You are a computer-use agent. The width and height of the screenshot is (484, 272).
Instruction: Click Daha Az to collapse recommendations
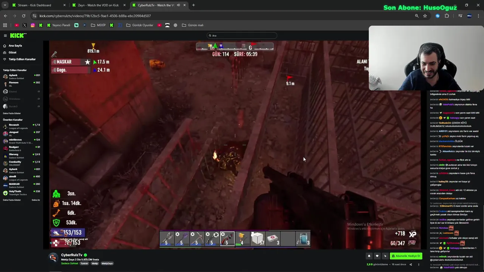36,200
